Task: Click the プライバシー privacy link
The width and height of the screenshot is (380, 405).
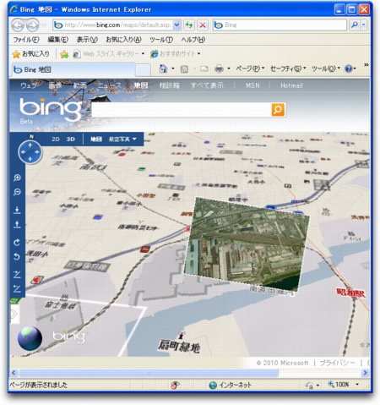Action: tap(338, 363)
